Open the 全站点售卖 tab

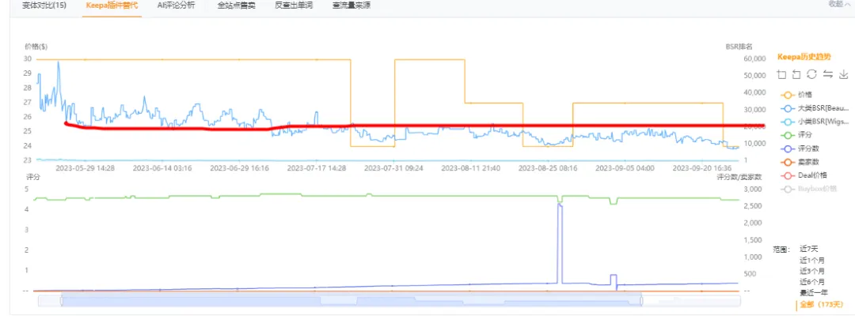pos(236,6)
